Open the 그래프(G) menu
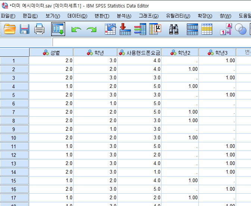Image resolution: width=251 pixels, height=206 pixels. coord(148,16)
